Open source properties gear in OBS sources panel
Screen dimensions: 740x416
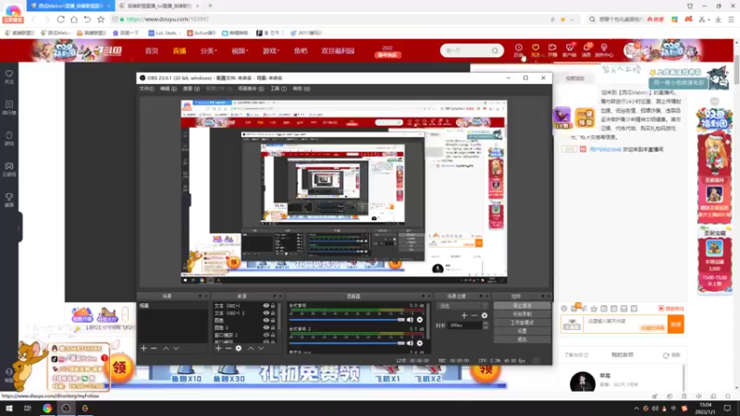pyautogui.click(x=239, y=349)
